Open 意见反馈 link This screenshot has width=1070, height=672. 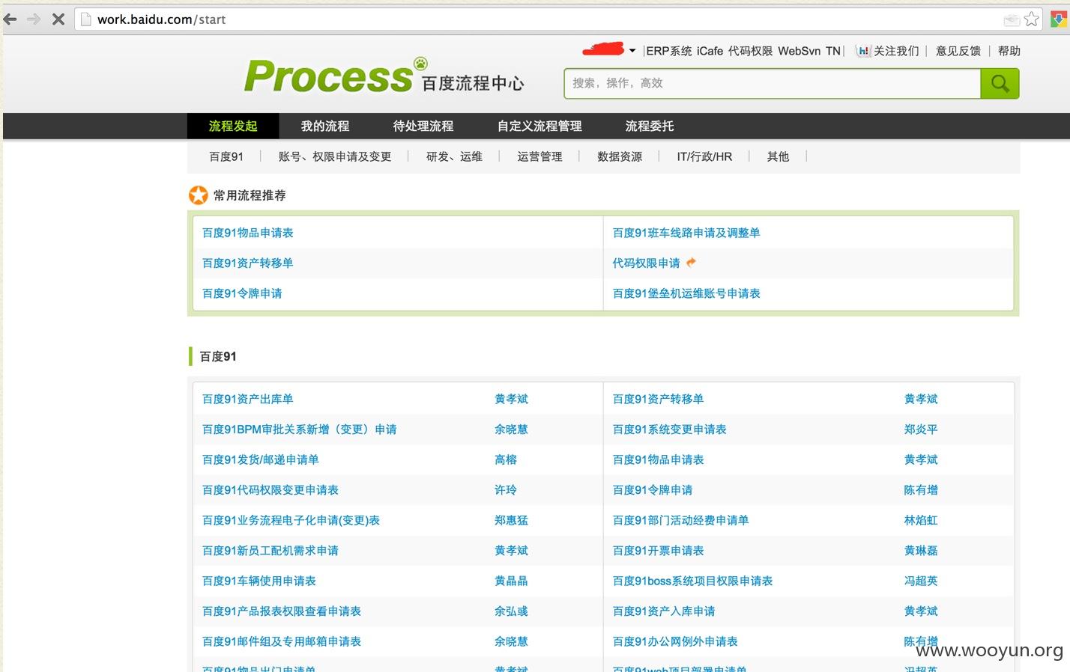(958, 51)
